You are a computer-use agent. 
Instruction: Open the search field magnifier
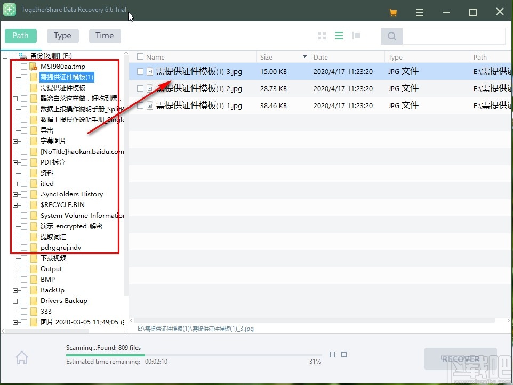(392, 36)
